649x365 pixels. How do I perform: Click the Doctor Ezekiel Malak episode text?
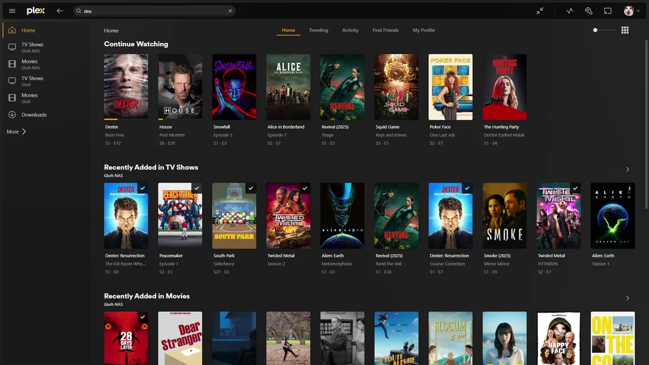coord(504,135)
